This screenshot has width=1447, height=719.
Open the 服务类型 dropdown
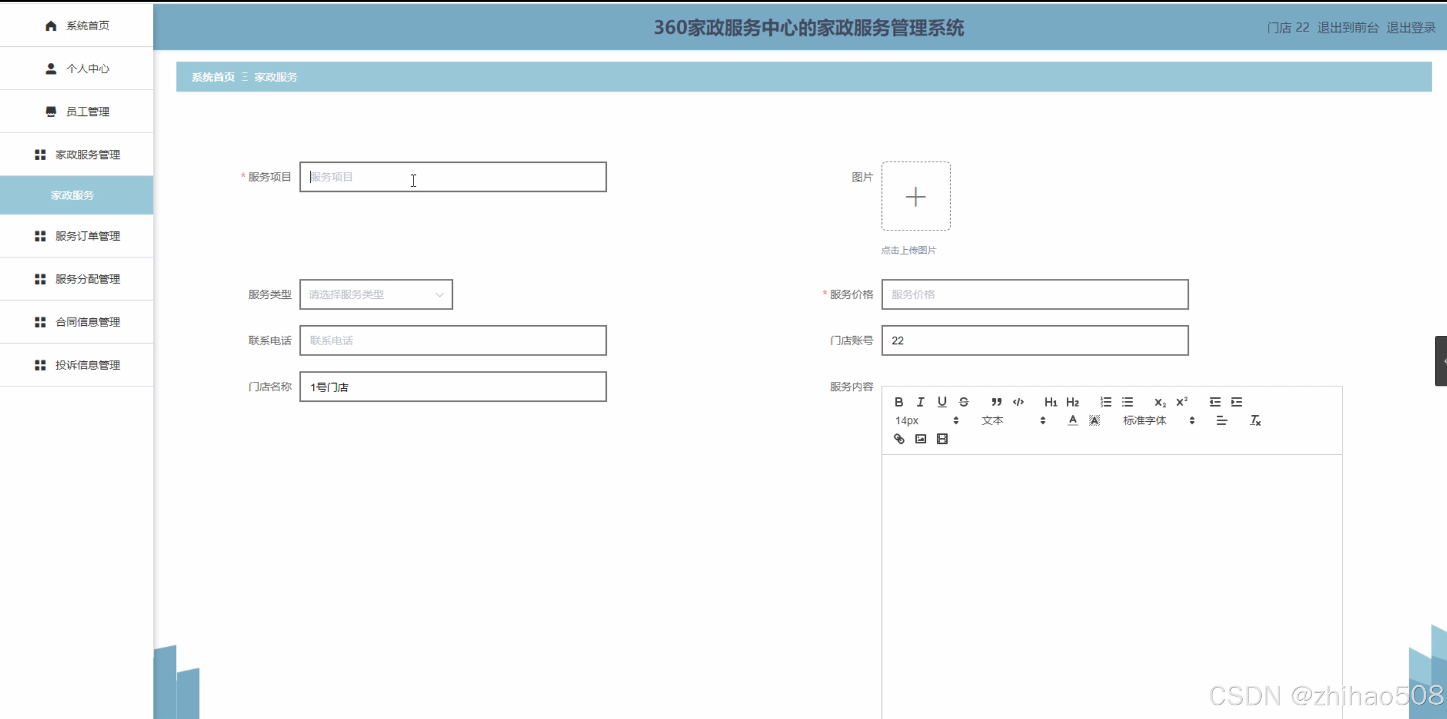[x=376, y=294]
